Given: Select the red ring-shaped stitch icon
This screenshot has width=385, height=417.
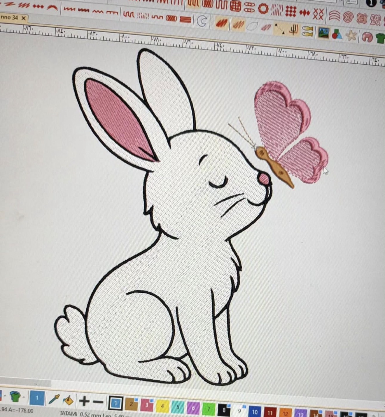Looking at the screenshot, I should pyautogui.click(x=263, y=9).
